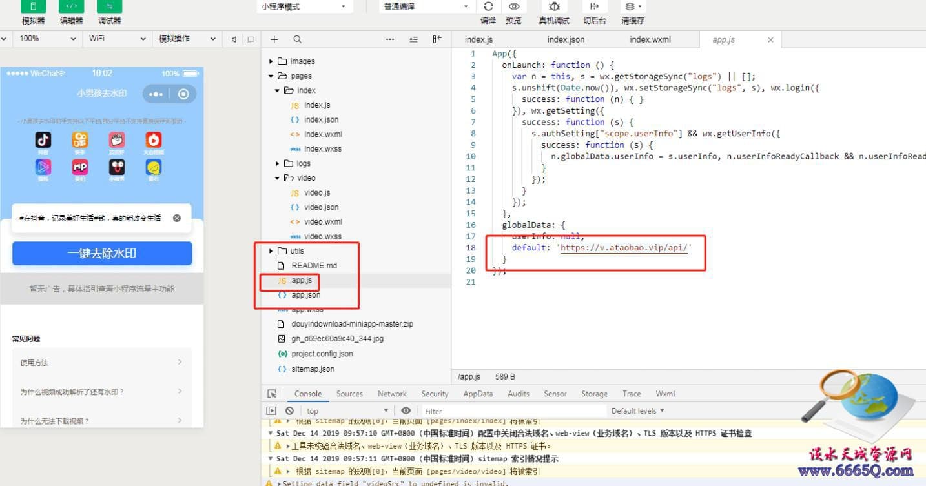Image resolution: width=926 pixels, height=486 pixels.
Task: Clear the pasted link text field
Action: tap(177, 218)
